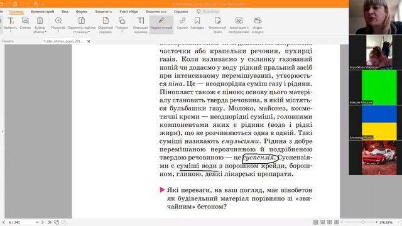
Task: Click the zoom in plus button
Action: (x=377, y=222)
